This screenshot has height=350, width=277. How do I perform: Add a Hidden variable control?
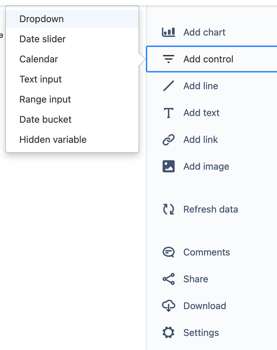[x=53, y=140]
